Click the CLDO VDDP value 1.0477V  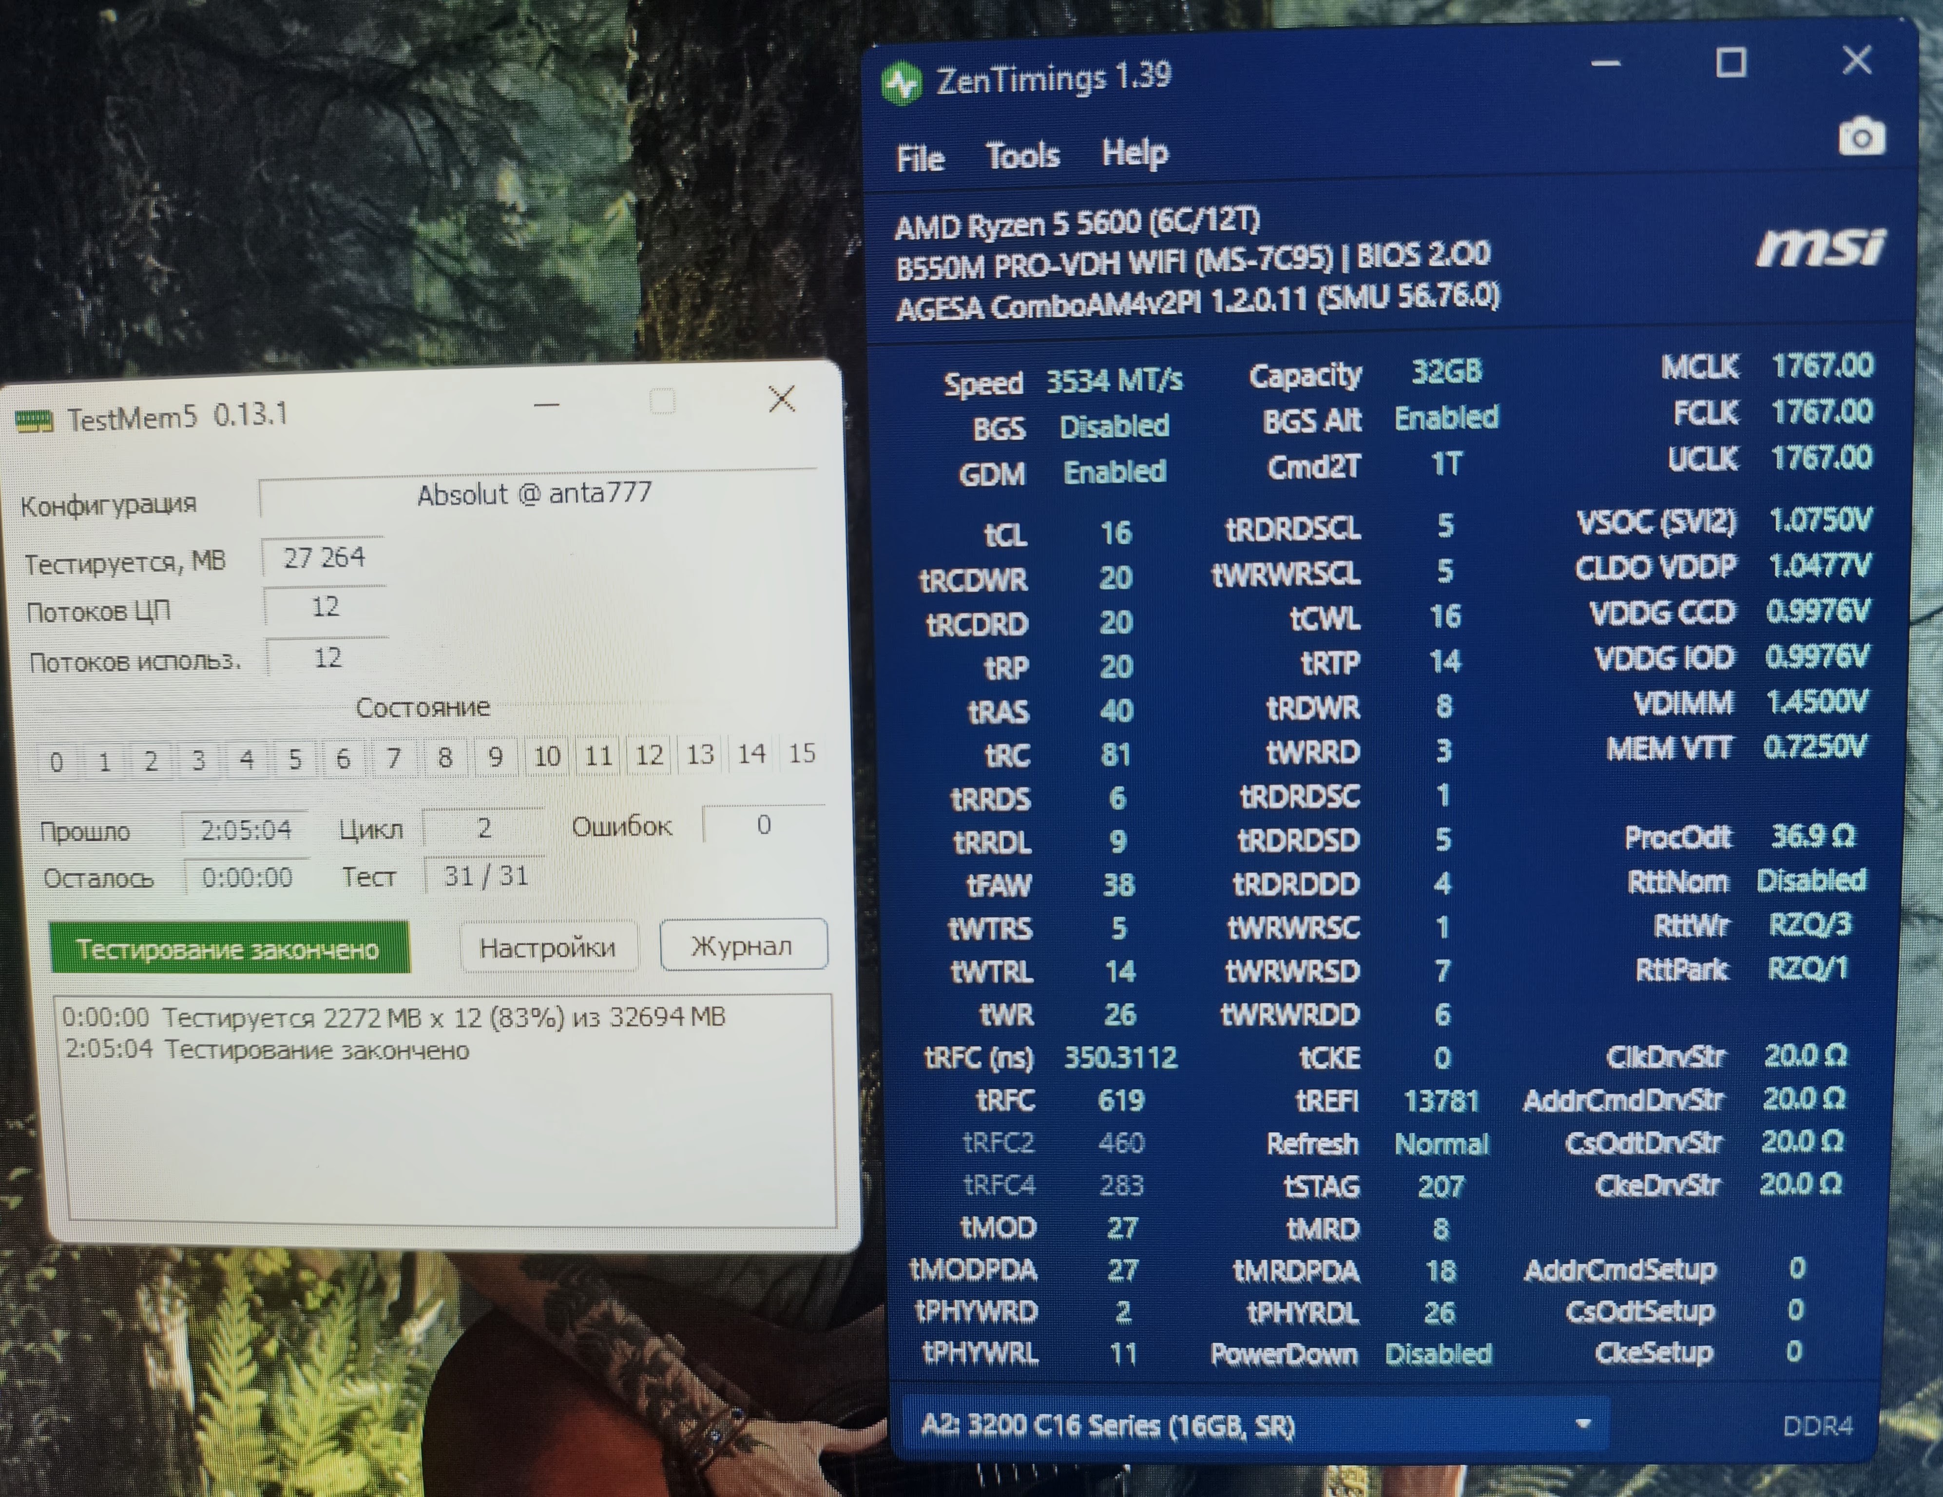pos(1820,566)
